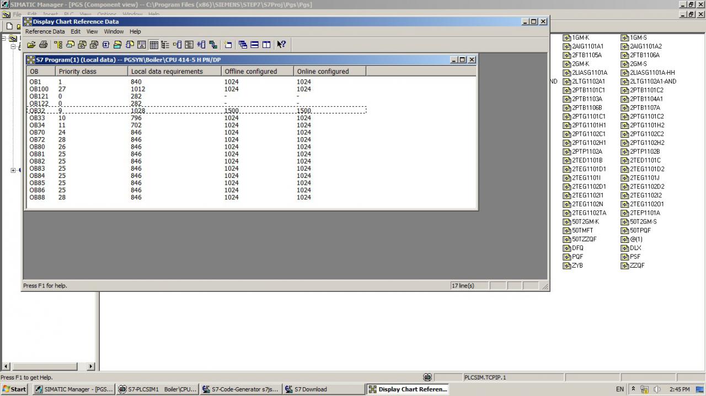
Task: Switch to S7-Code-Generator taskbar button
Action: [241, 389]
